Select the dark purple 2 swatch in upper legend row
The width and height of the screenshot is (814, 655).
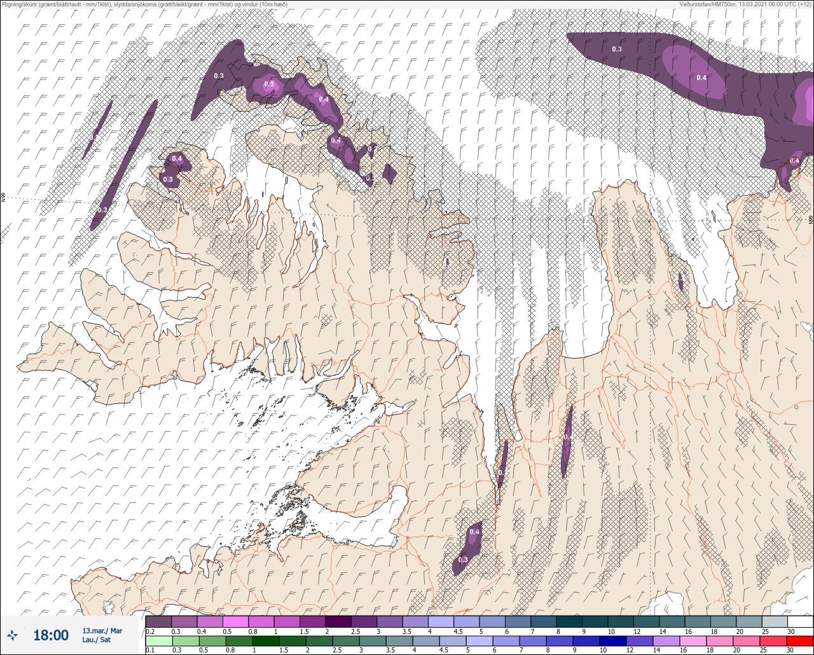[x=338, y=621]
